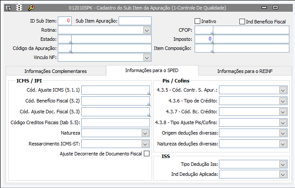This screenshot has height=188, width=295.
Task: Click the Código Creditos Fiscais field
Action: click(x=115, y=122)
